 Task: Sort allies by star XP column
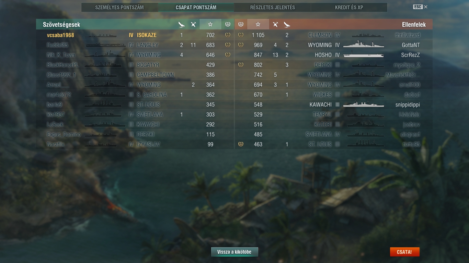tap(210, 24)
